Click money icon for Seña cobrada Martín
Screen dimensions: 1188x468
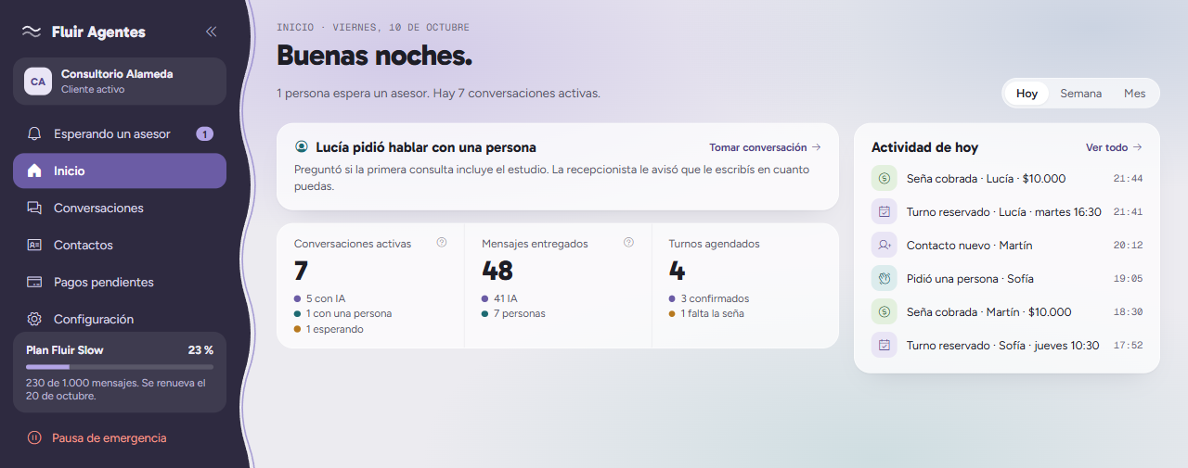pyautogui.click(x=884, y=311)
